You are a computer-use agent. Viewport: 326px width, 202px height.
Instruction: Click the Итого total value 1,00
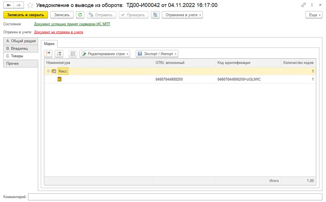click(x=310, y=181)
